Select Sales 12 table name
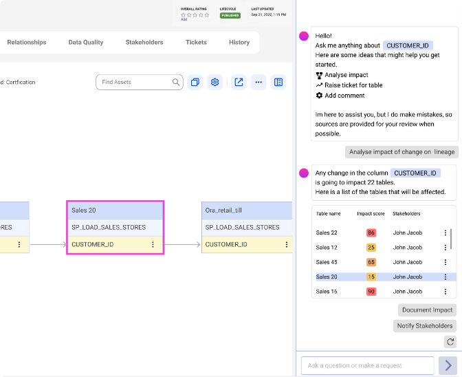Image resolution: width=462 pixels, height=377 pixels. (327, 247)
